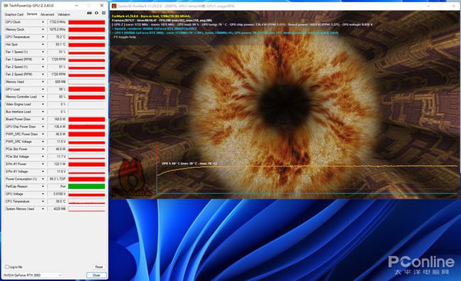This screenshot has width=461, height=281.
Task: Click the FurMark logo in render window
Action: point(132,178)
